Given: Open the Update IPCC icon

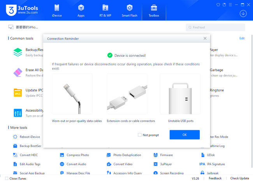Looking at the screenshot, I should 18,93.
